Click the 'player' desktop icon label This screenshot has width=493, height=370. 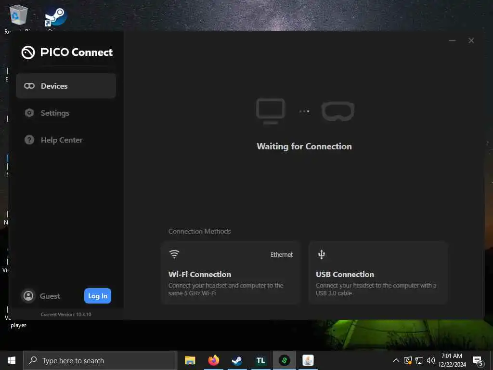pyautogui.click(x=19, y=325)
